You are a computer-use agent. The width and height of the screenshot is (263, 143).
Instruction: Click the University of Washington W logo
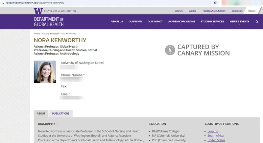[x=38, y=11]
